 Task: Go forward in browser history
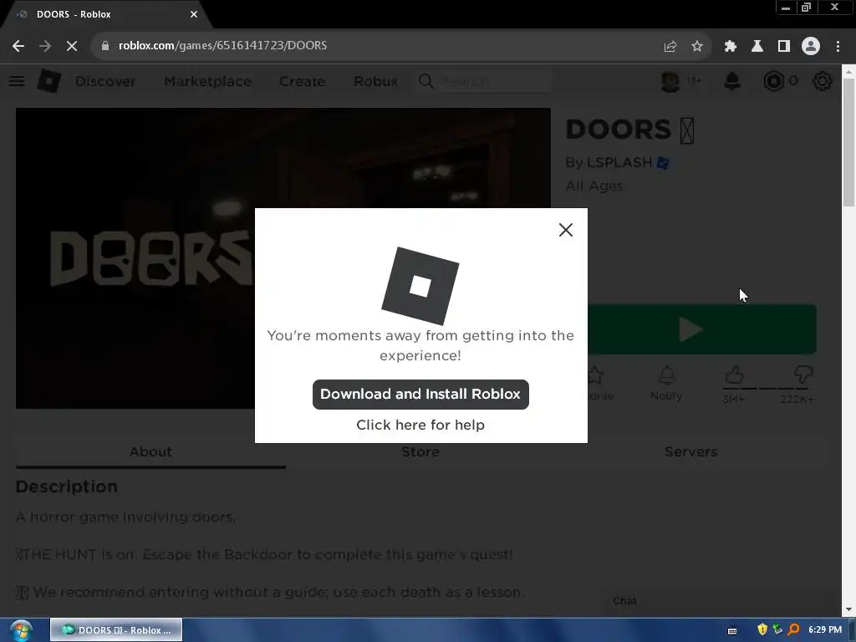click(45, 46)
